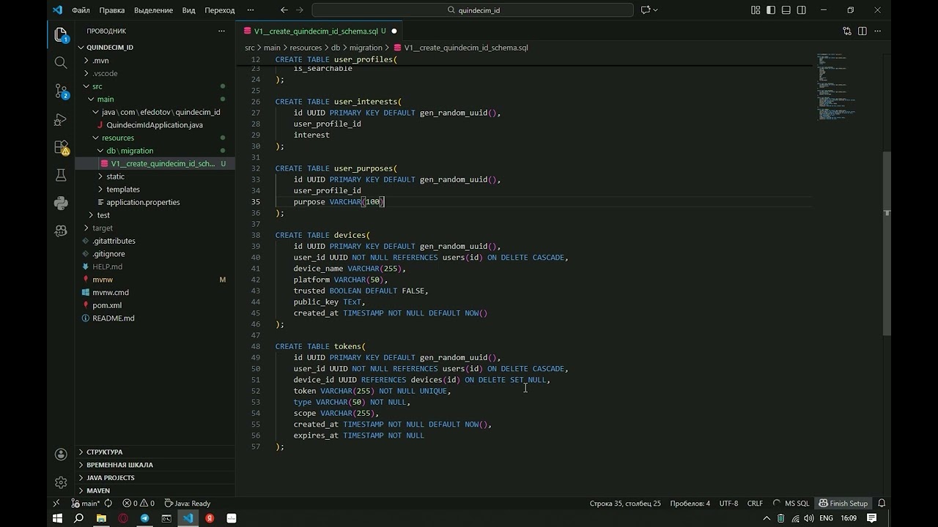
Task: Open the Copilot chat view in activity bar
Action: pos(61,231)
